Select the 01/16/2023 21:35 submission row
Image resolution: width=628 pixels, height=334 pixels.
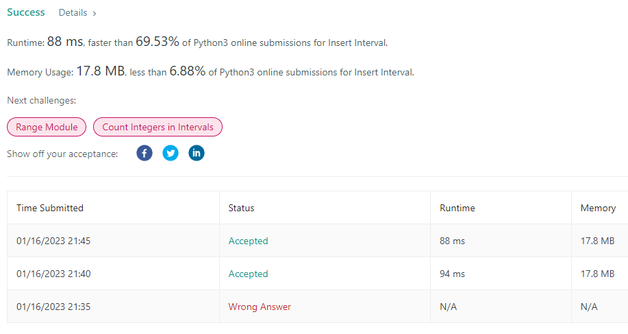pyautogui.click(x=318, y=307)
